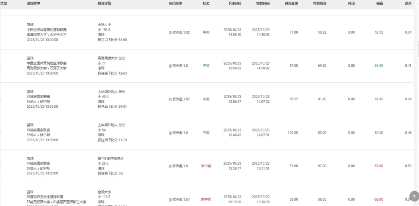Click the 结算时间 column header
Image resolution: width=419 pixels, height=206 pixels.
tap(263, 3)
